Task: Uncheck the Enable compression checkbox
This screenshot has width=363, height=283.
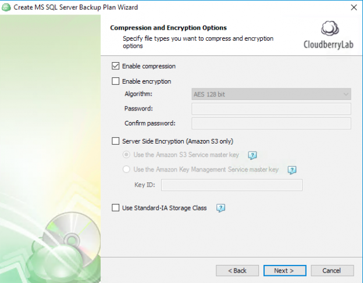Action: tap(115, 66)
